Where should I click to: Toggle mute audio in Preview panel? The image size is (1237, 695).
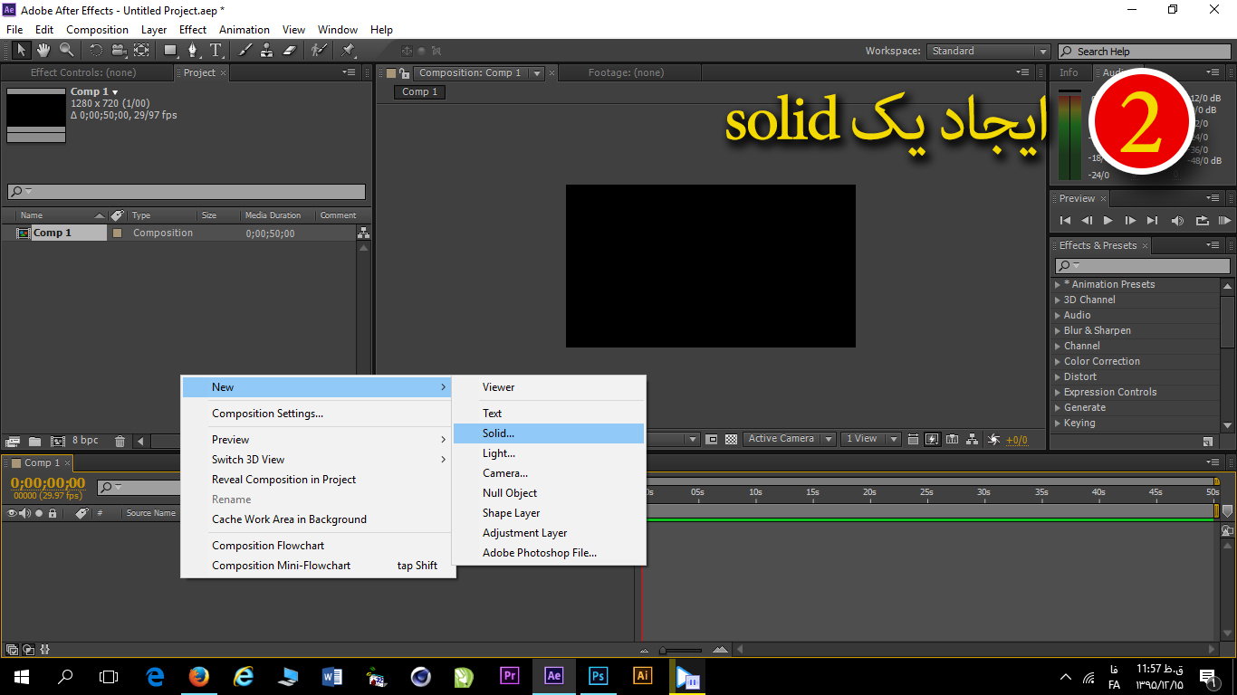[x=1177, y=220]
